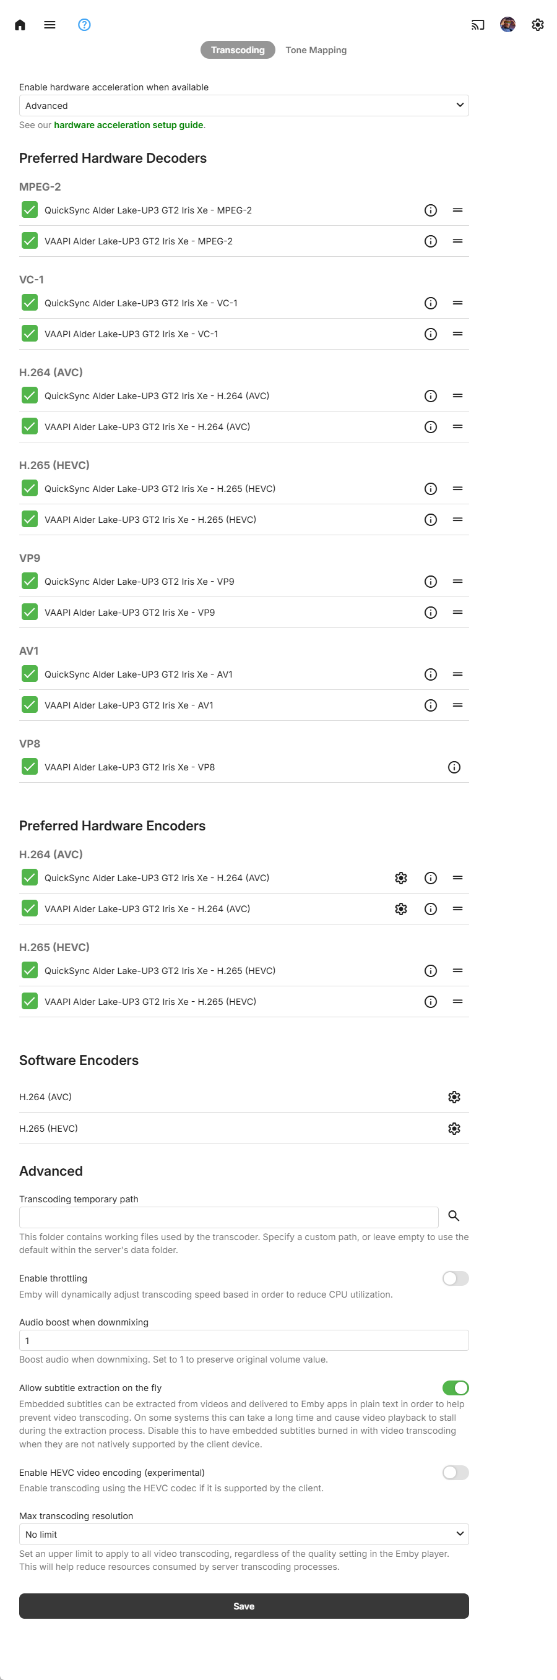Click the Save button
557x1680 pixels.
coord(243,1606)
